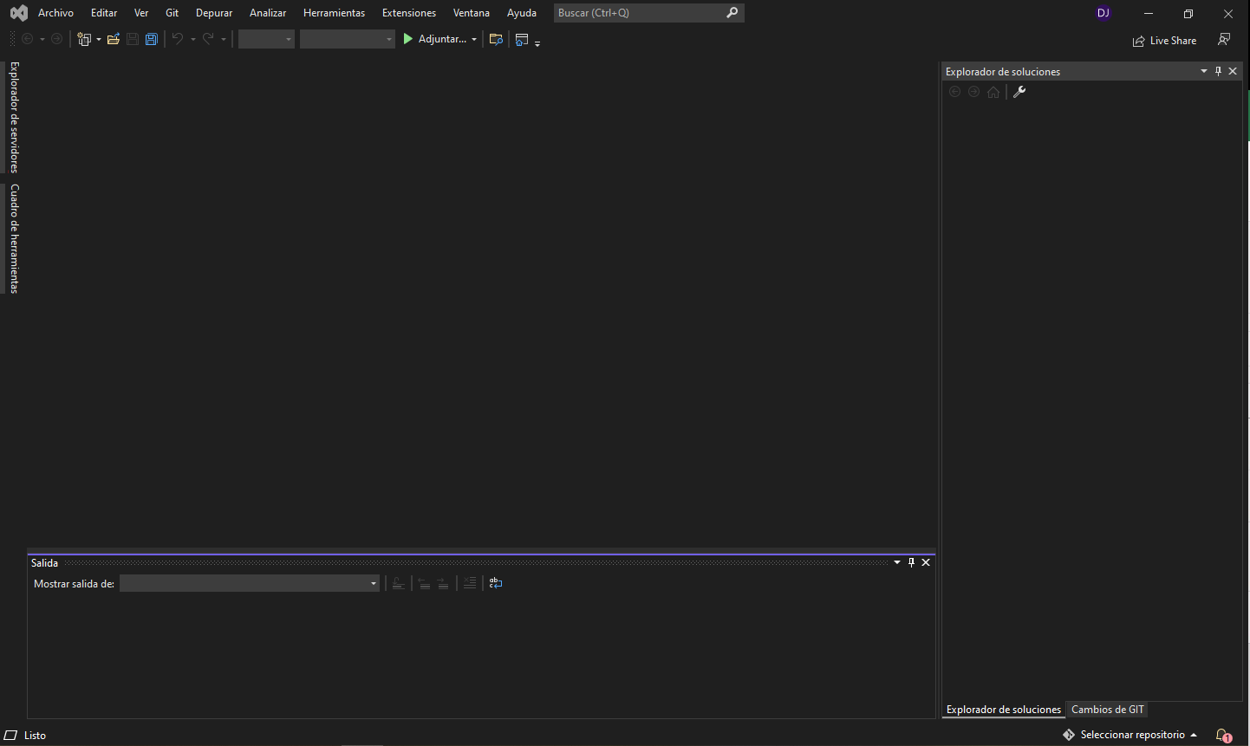Open Seleccionar repositorio in status bar

(x=1131, y=735)
